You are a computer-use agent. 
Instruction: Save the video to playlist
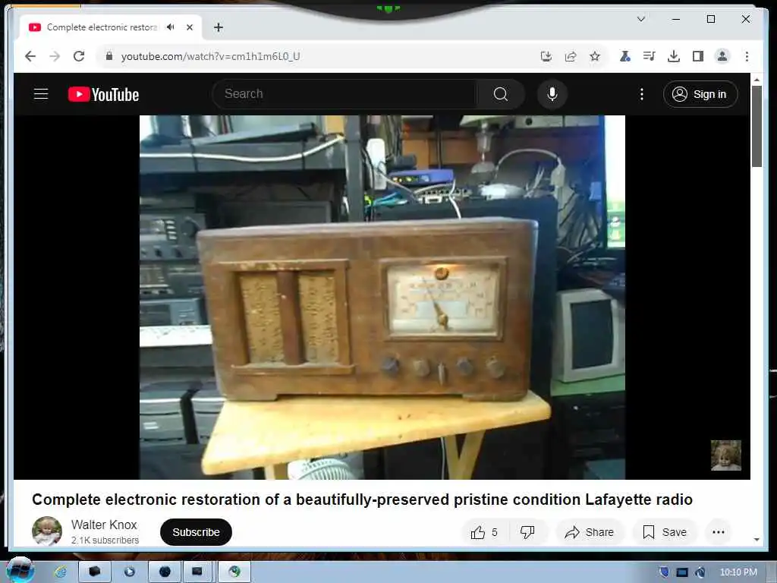click(665, 532)
